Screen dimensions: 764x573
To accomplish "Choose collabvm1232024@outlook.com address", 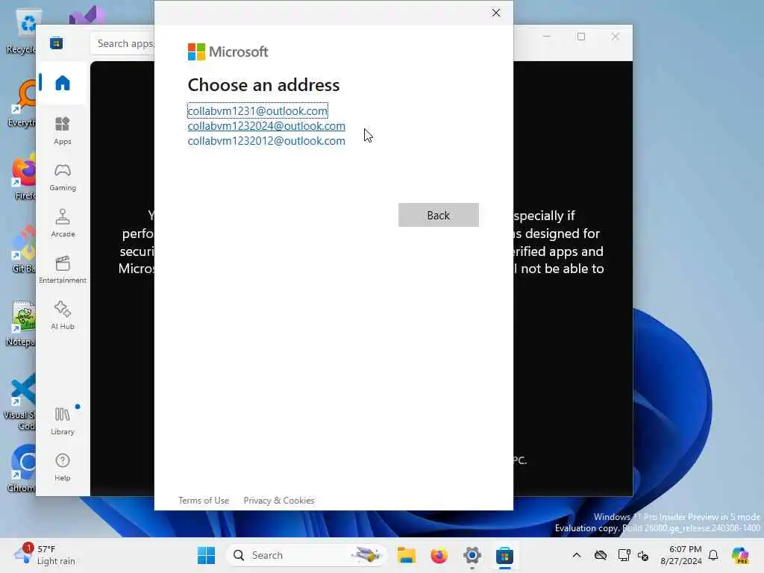I will pos(266,125).
